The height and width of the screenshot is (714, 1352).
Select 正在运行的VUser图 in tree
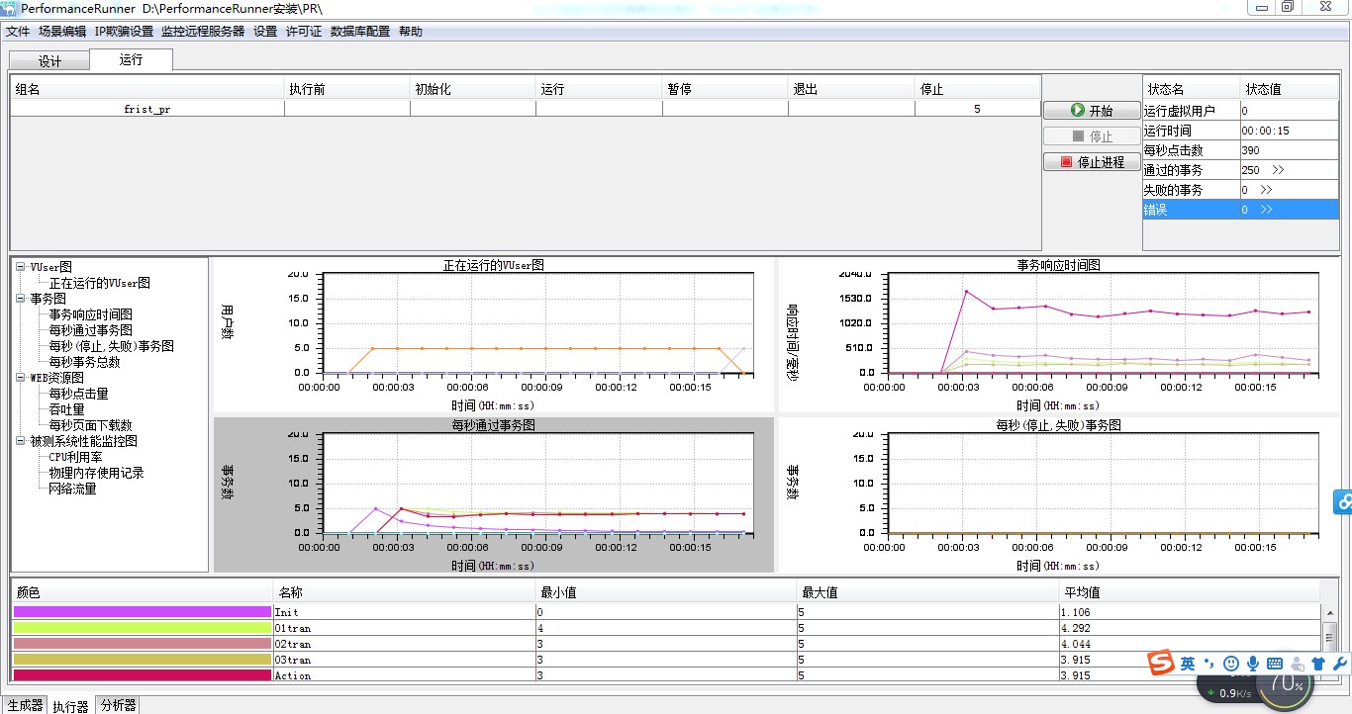[100, 283]
